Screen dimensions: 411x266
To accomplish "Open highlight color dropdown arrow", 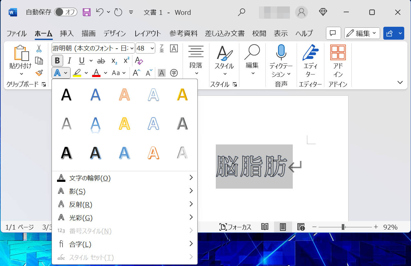I will tap(86, 73).
